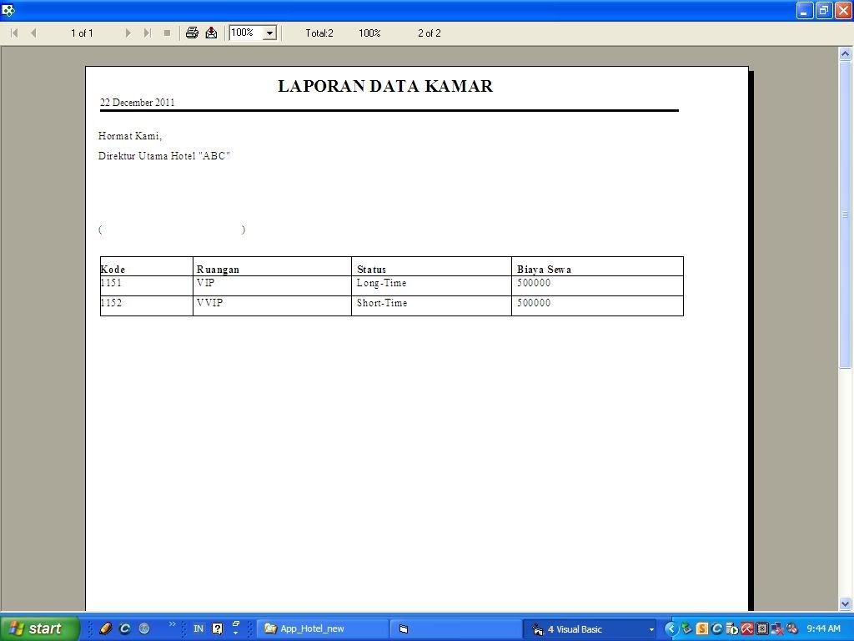The width and height of the screenshot is (854, 641).
Task: Click the language bar help question icon
Action: pos(218,629)
